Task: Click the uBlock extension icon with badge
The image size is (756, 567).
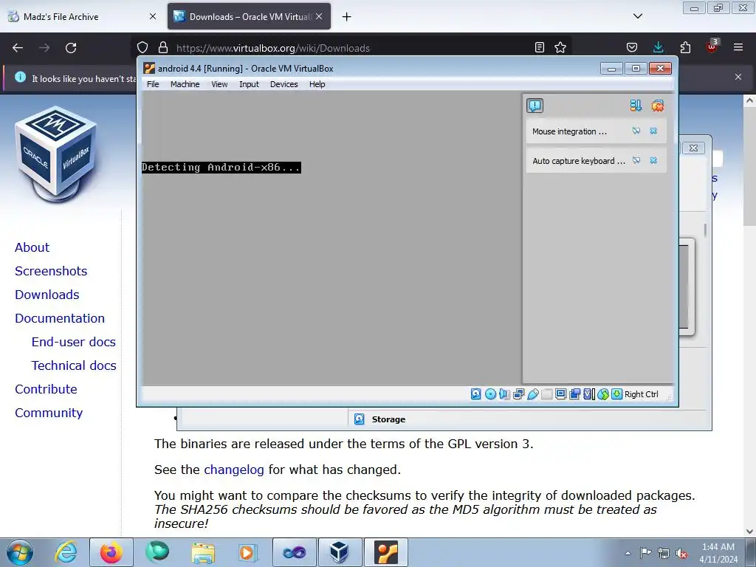Action: pos(712,47)
